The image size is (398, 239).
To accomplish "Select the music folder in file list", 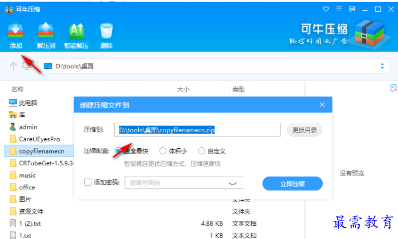I will point(27,175).
